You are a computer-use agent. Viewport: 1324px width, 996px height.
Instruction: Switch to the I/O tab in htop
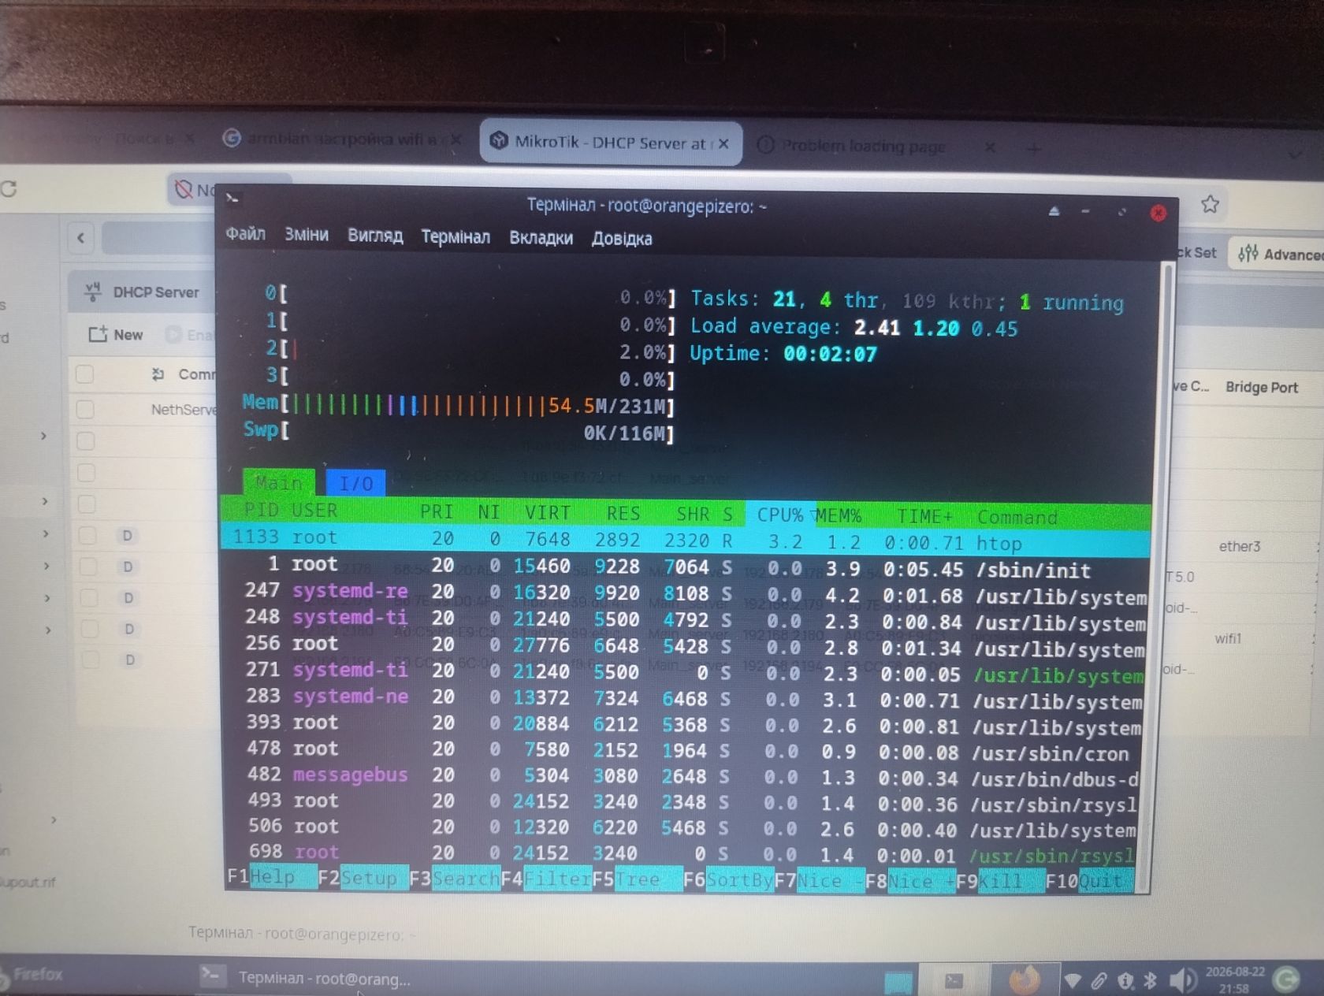[x=355, y=483]
